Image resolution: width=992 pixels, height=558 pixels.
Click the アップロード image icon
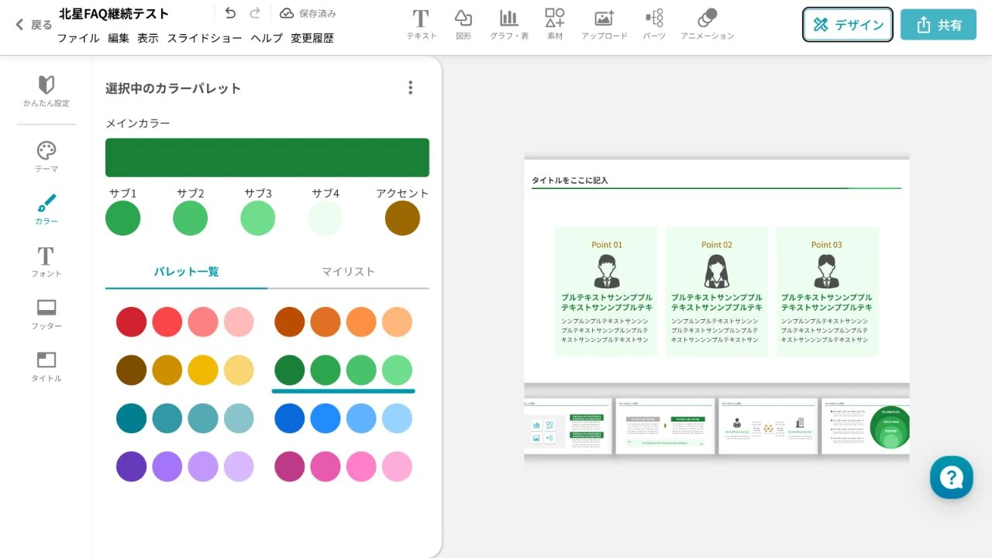tap(604, 19)
